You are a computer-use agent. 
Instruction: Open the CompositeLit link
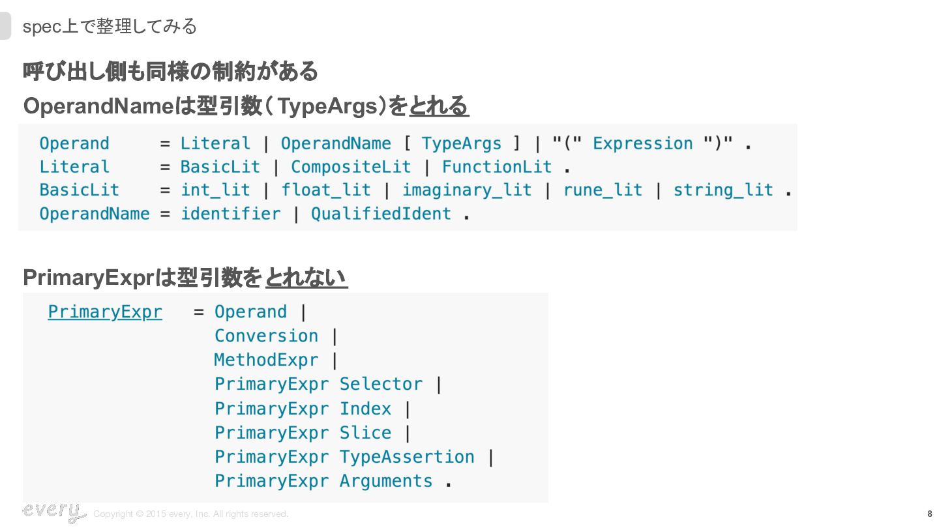(351, 167)
